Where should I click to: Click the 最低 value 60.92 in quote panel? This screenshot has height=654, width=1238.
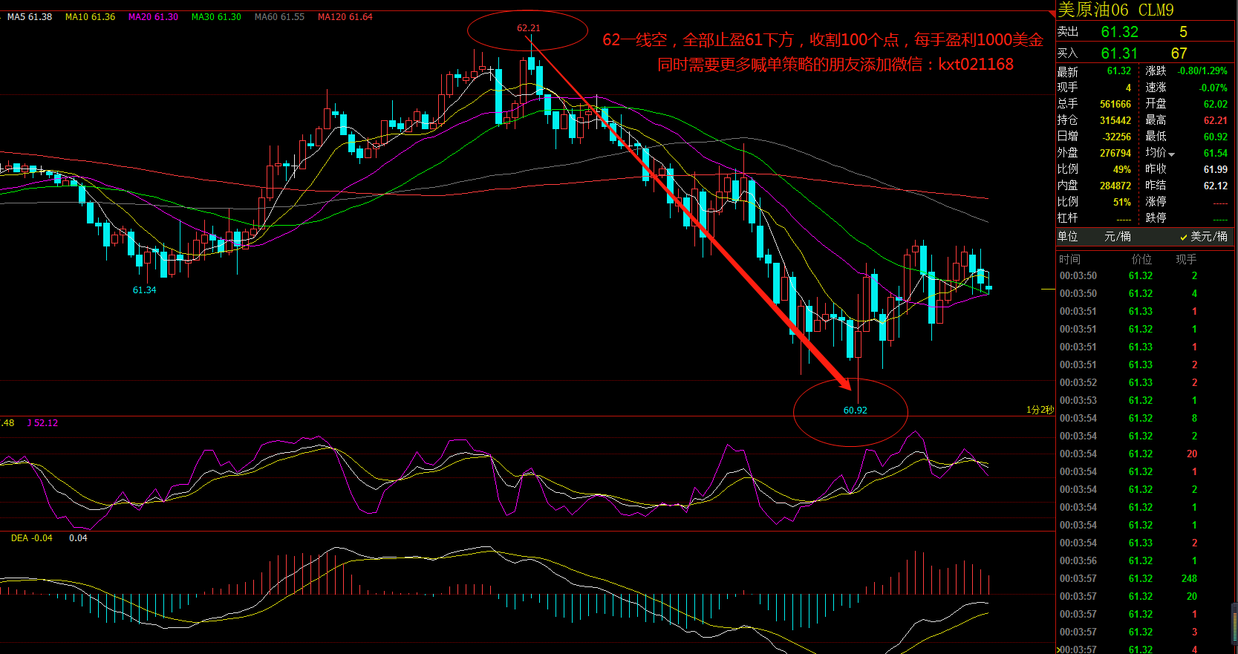1216,137
